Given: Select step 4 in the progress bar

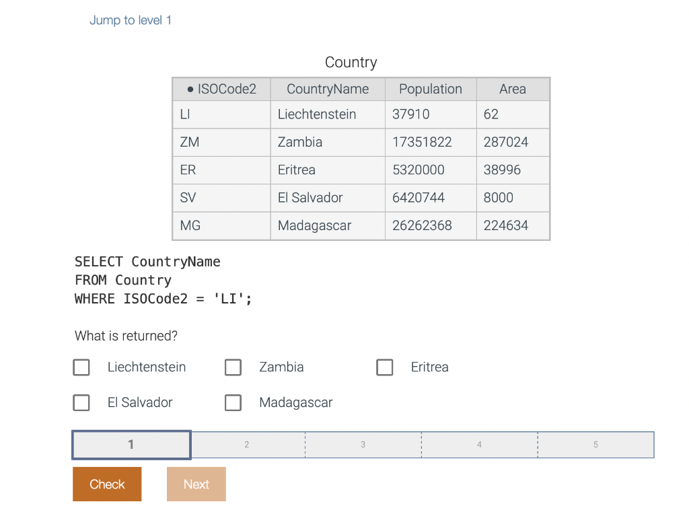Looking at the screenshot, I should pos(479,444).
